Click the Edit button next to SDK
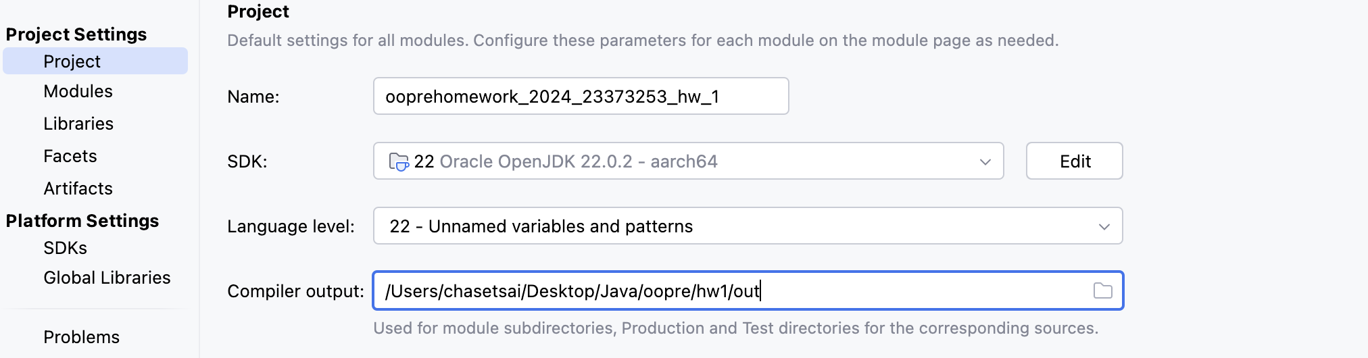The image size is (1368, 358). click(1074, 161)
